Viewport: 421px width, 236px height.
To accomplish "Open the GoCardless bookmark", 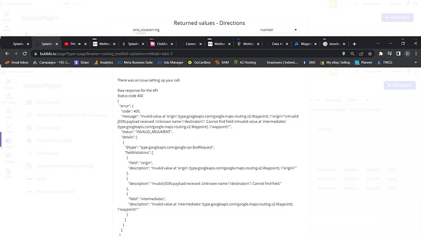I will click(200, 62).
